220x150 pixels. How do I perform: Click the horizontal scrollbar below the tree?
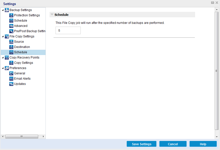[x=22, y=136]
